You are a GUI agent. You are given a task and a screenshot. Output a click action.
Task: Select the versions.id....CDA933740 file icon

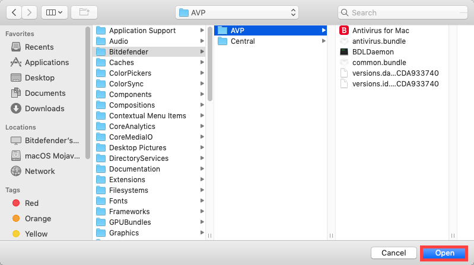tap(343, 84)
